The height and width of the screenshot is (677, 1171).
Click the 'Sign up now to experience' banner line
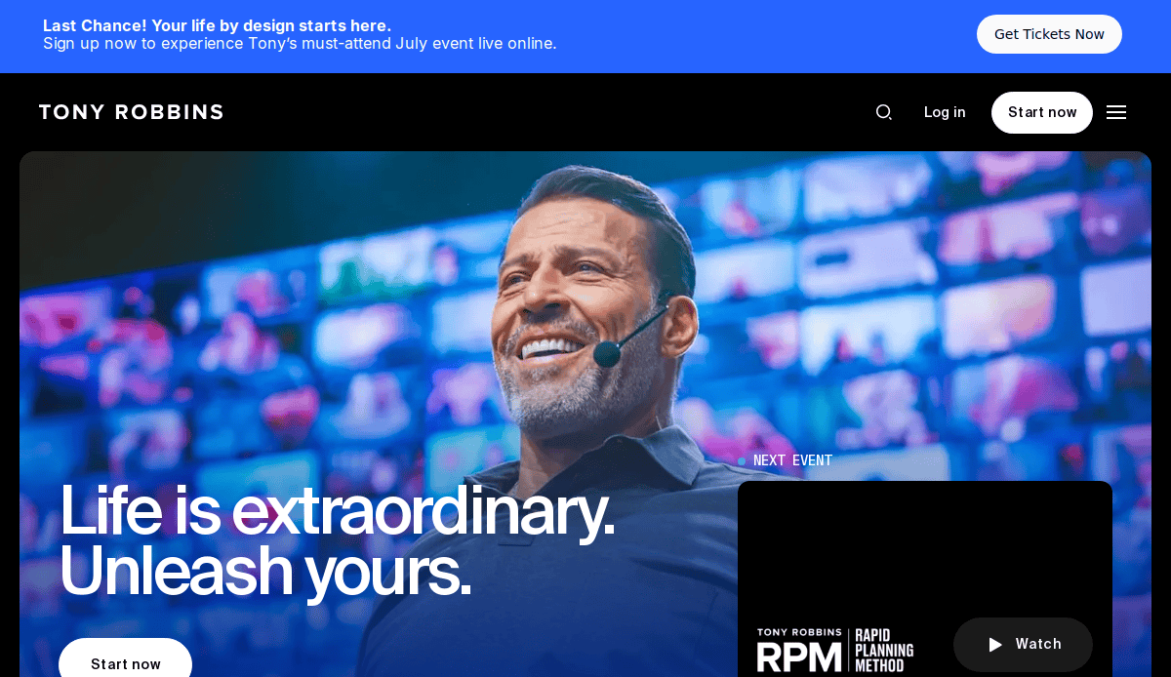click(x=300, y=43)
